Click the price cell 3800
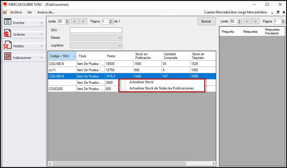Screen dimensions: 287x168 click(x=112, y=83)
